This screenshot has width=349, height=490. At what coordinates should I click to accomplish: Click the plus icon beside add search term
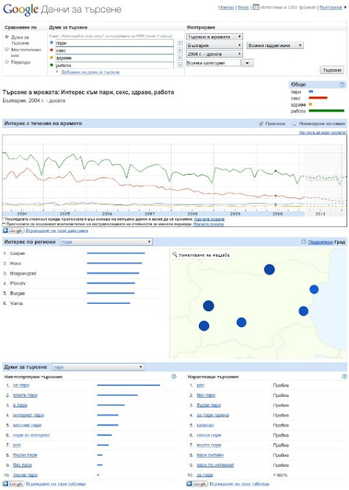pos(57,72)
